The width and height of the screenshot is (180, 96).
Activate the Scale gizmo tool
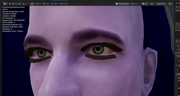tap(19, 4)
